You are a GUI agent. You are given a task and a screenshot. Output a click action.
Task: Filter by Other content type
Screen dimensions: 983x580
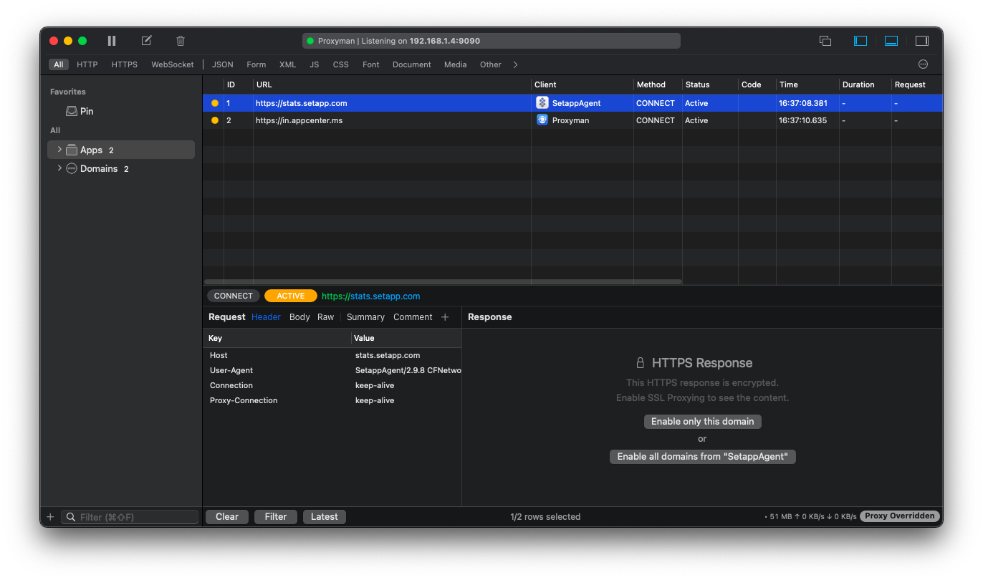tap(491, 64)
